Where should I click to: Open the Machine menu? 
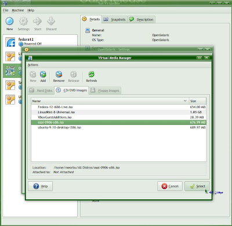[x=18, y=10]
